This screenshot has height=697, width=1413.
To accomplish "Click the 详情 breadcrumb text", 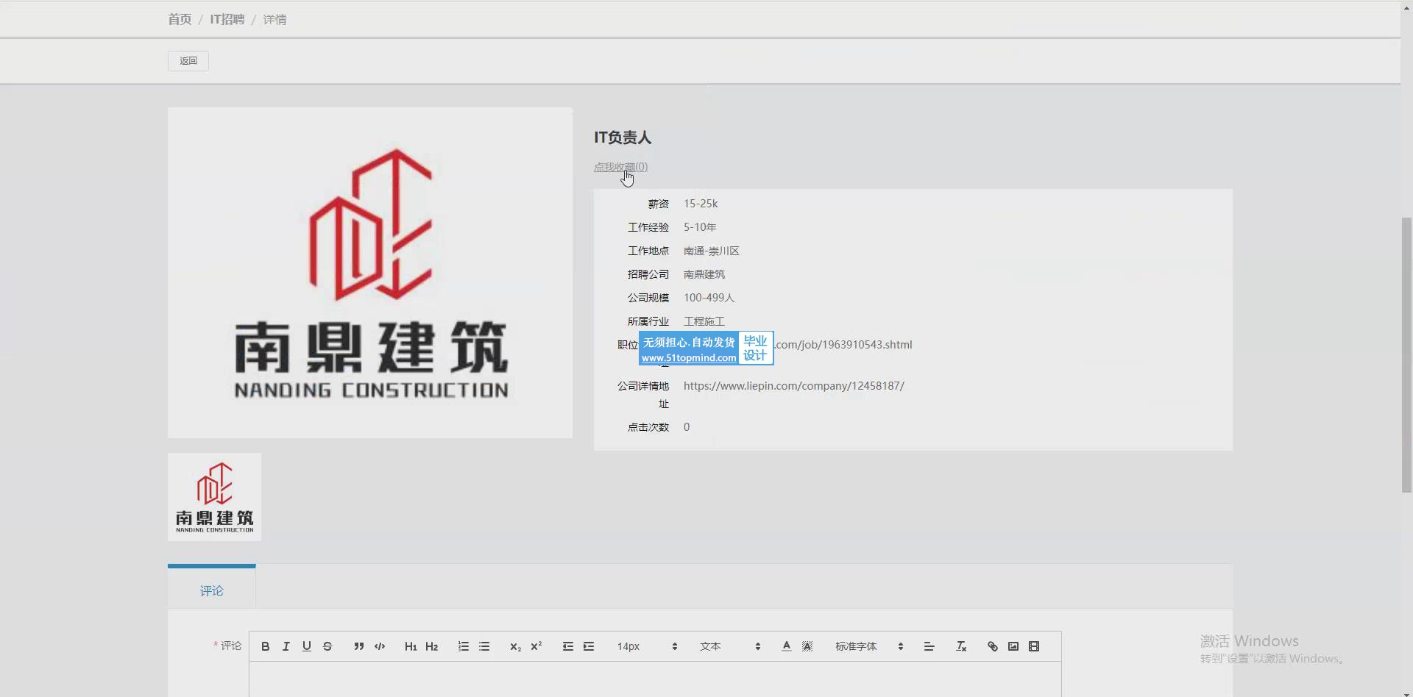I will [x=275, y=19].
